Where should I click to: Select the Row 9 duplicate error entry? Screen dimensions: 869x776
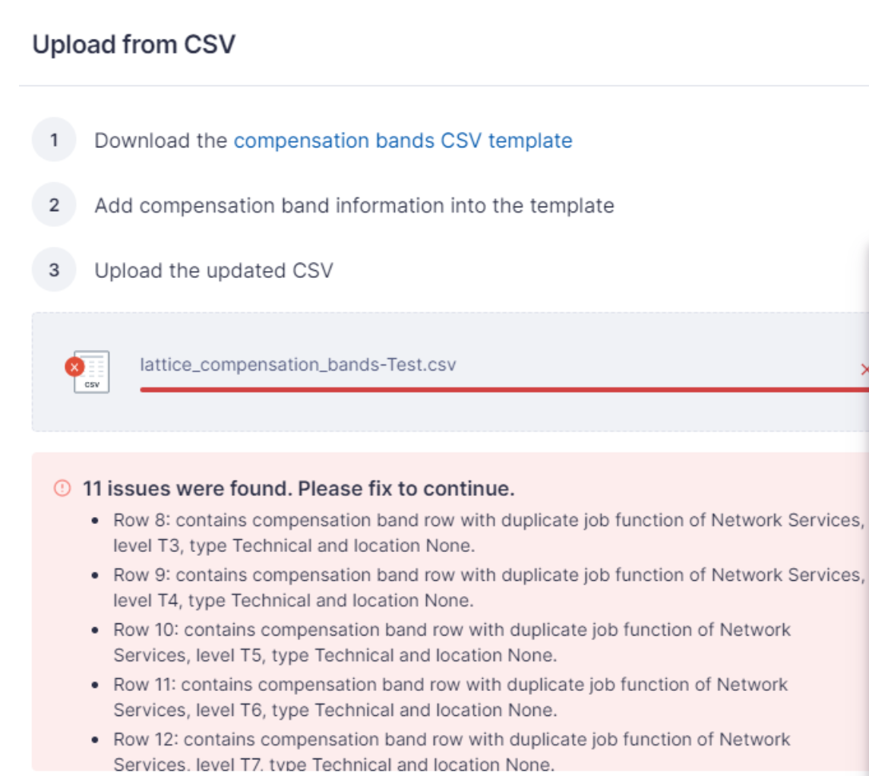488,588
